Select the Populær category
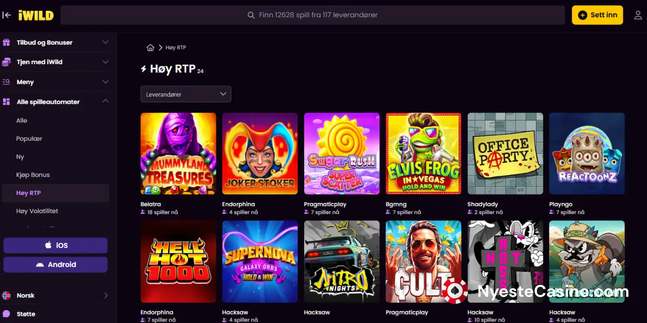This screenshot has width=647, height=323. click(x=29, y=139)
